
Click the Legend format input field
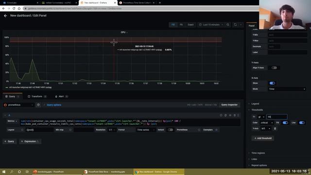point(39,130)
